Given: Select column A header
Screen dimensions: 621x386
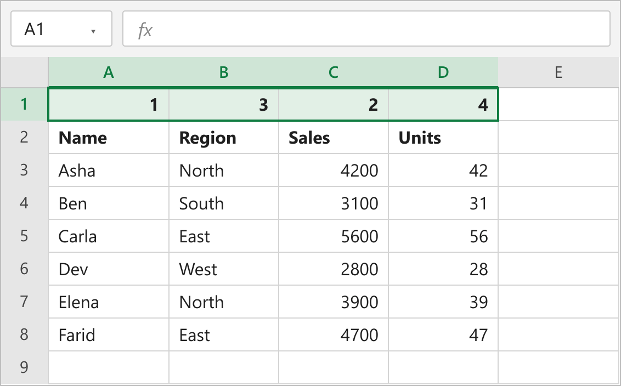Looking at the screenshot, I should (x=109, y=72).
